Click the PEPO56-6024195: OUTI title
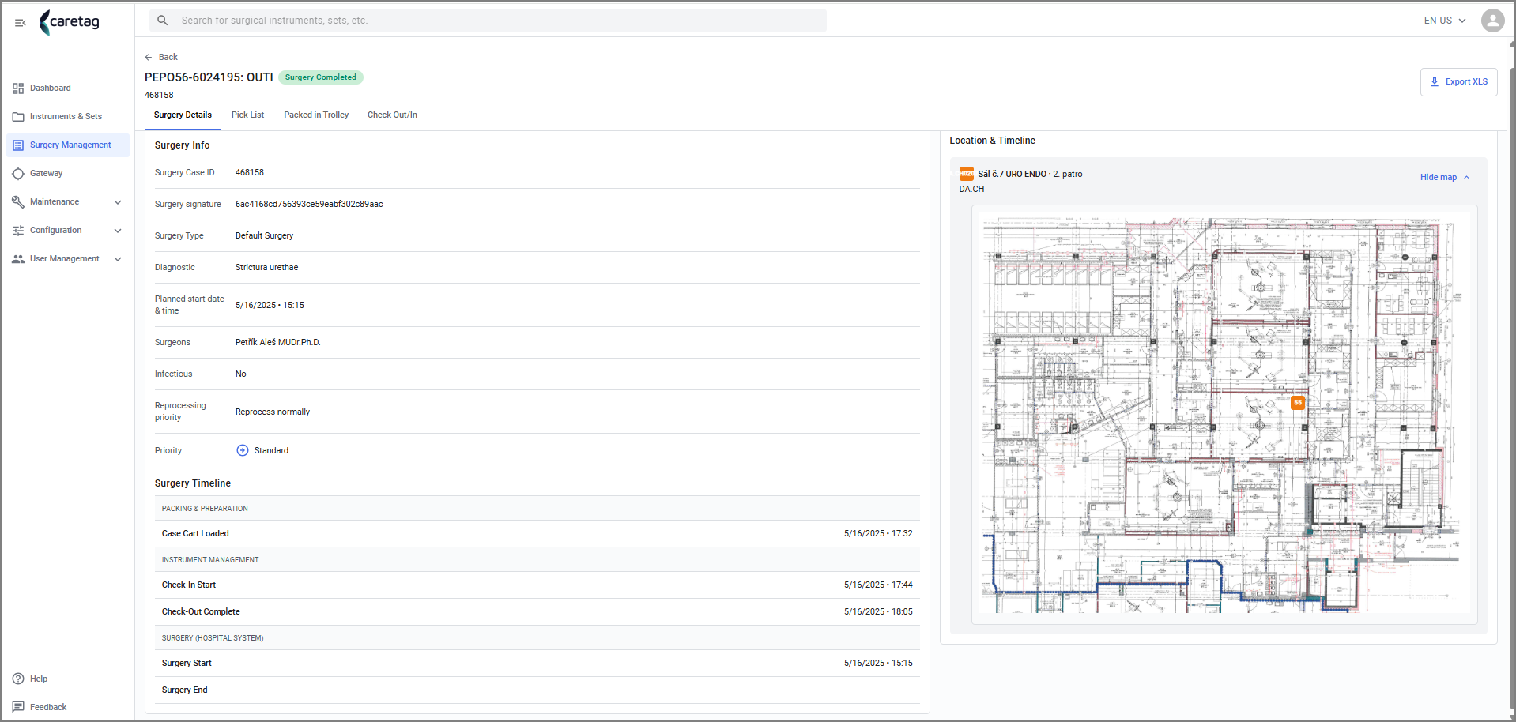The height and width of the screenshot is (722, 1516). (209, 77)
